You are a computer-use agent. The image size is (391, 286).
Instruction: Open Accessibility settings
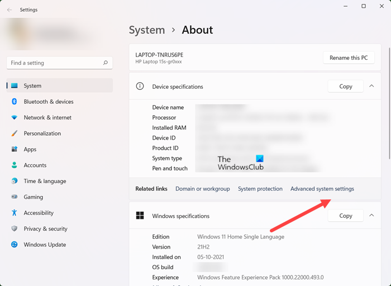pyautogui.click(x=39, y=213)
